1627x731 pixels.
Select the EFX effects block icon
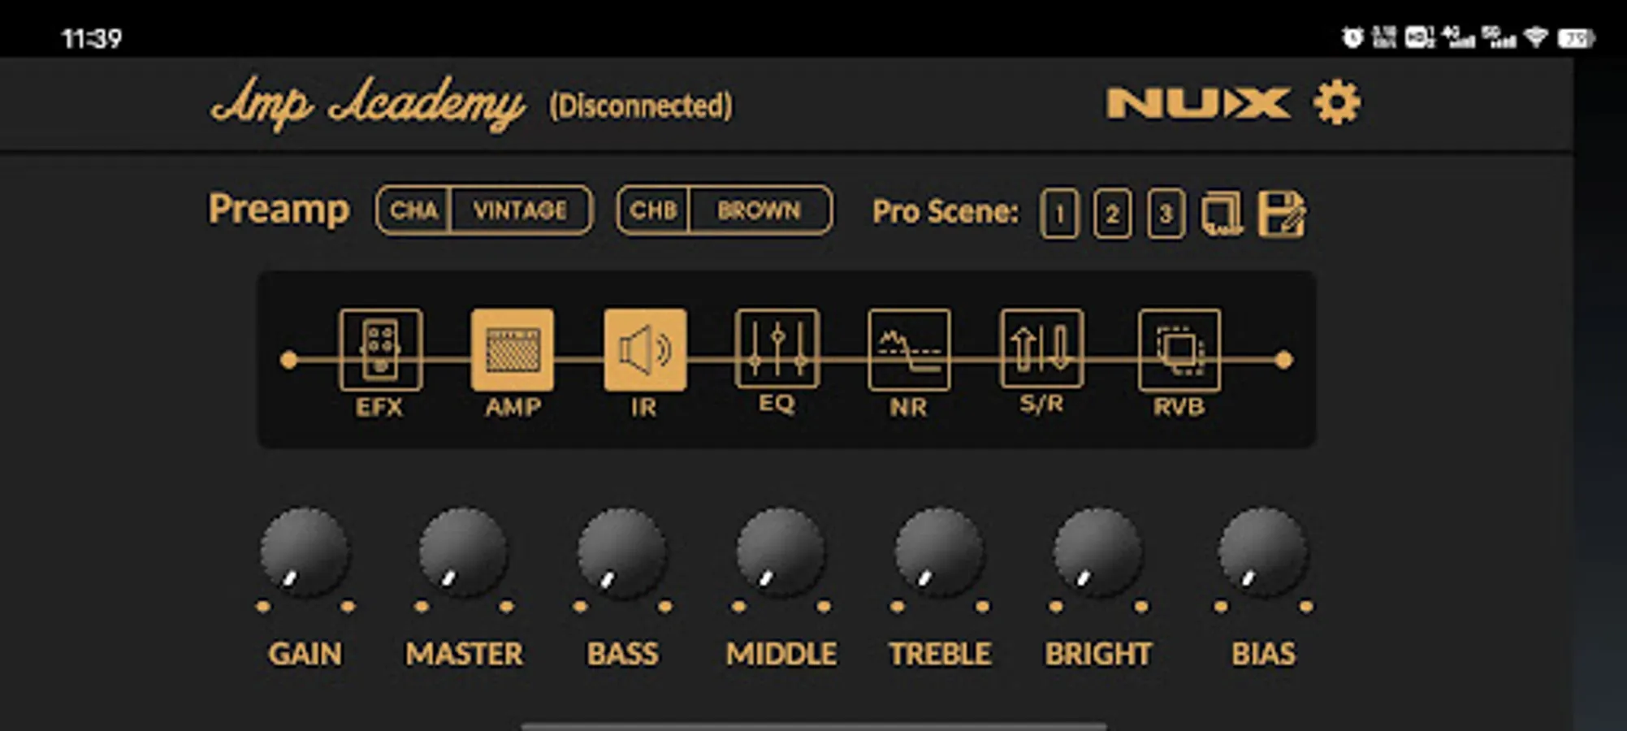coord(380,350)
